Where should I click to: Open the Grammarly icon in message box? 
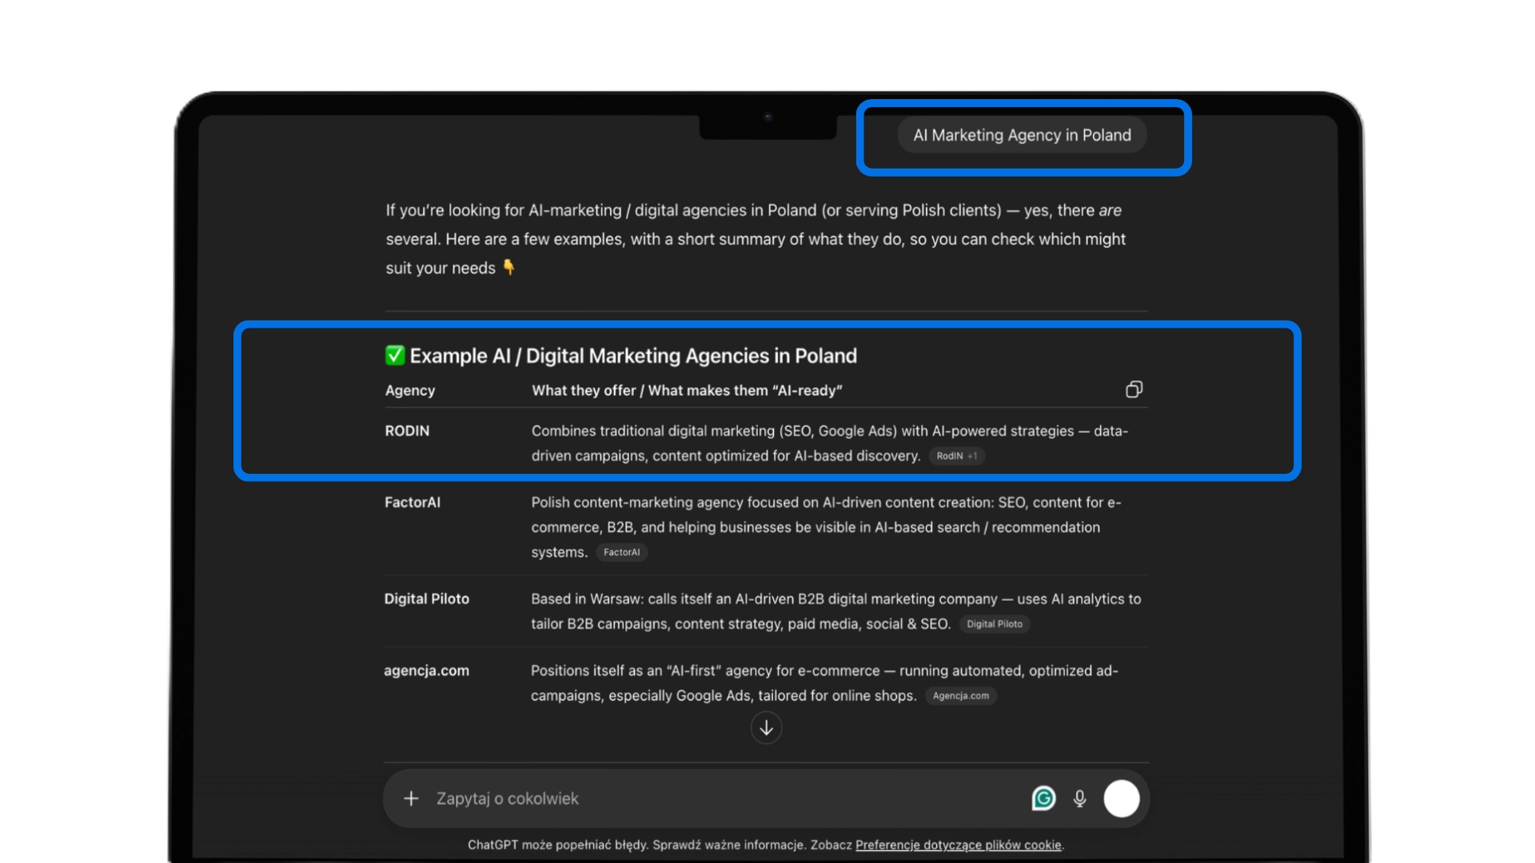(1043, 798)
